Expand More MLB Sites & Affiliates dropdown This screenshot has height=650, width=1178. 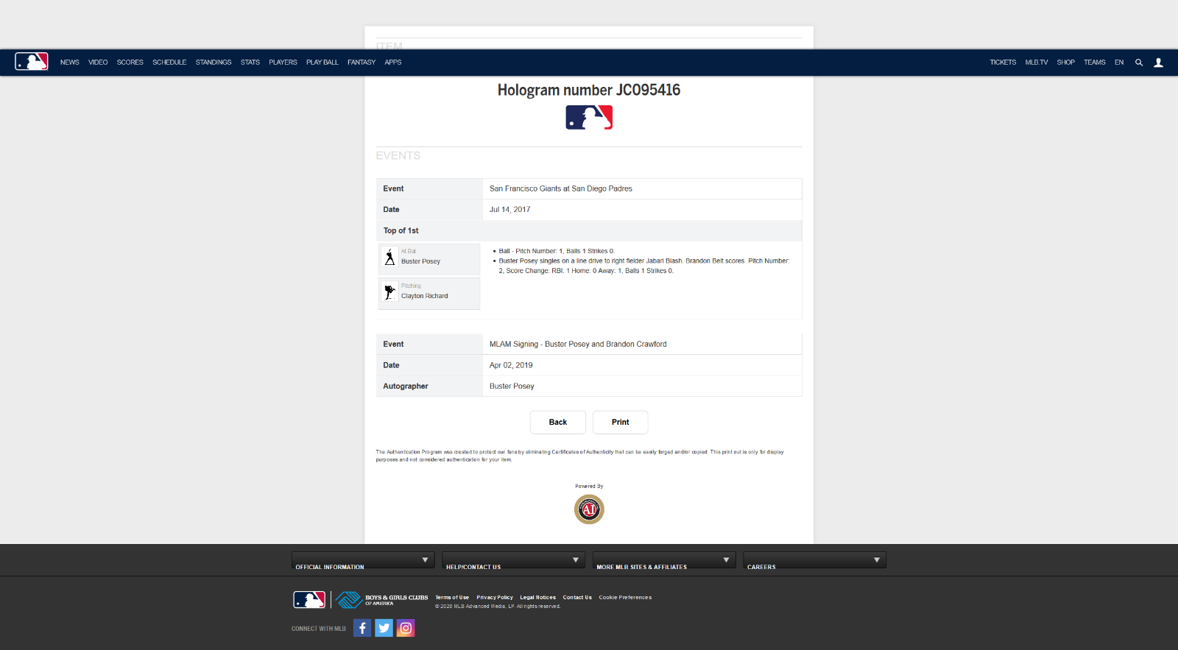pyautogui.click(x=664, y=560)
